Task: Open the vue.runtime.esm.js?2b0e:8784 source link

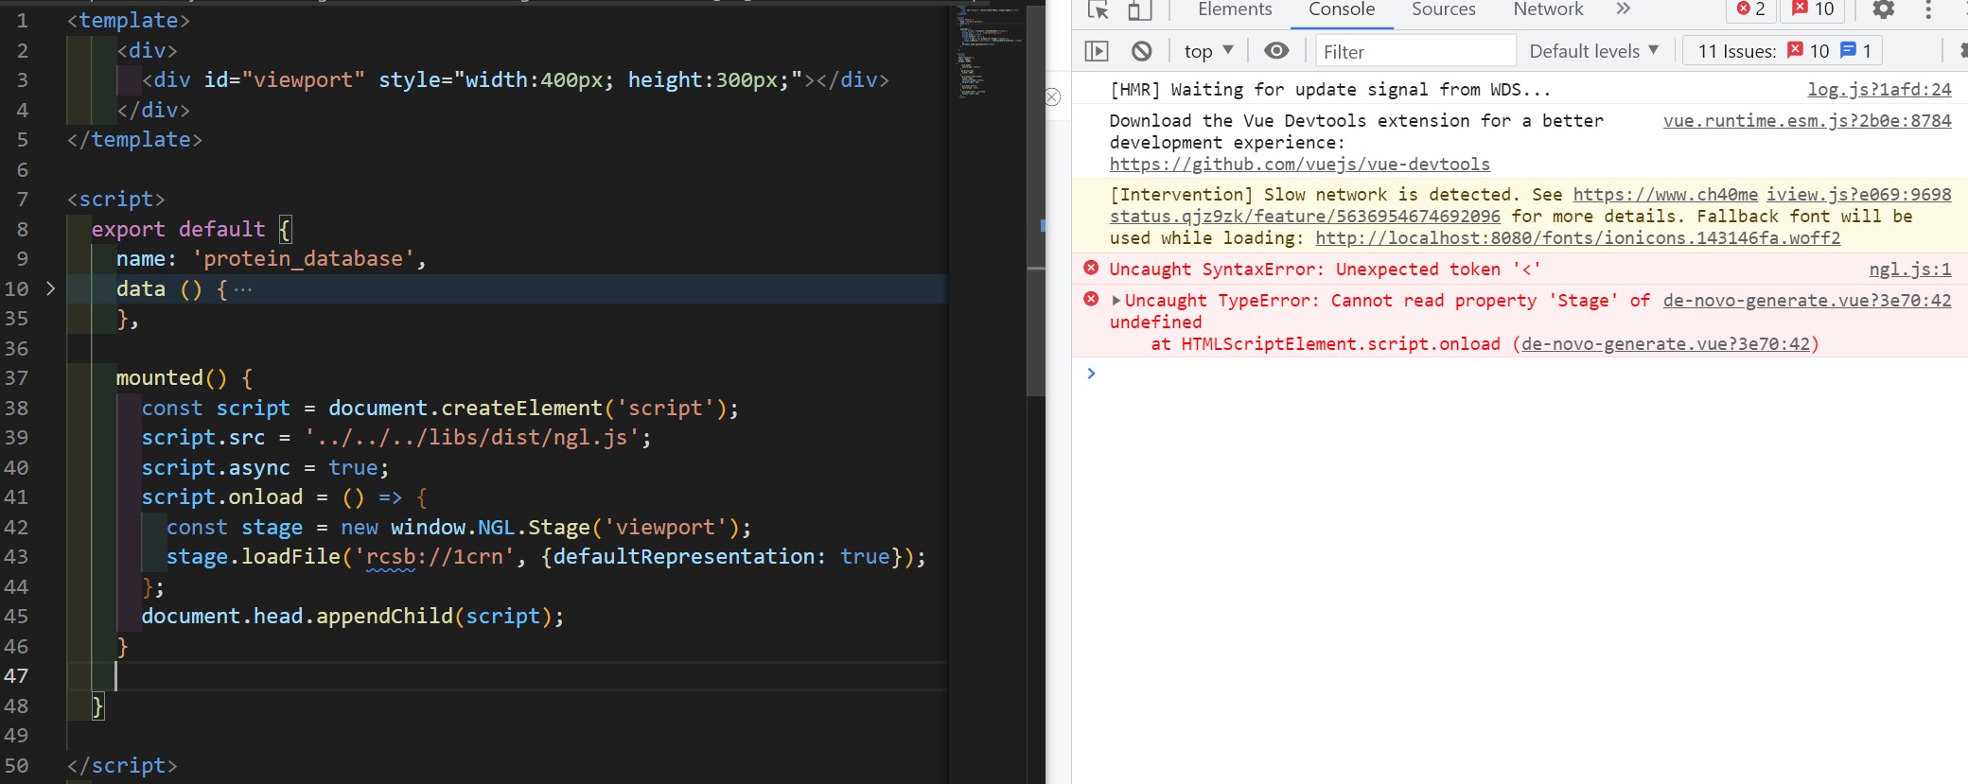Action: pos(1807,121)
